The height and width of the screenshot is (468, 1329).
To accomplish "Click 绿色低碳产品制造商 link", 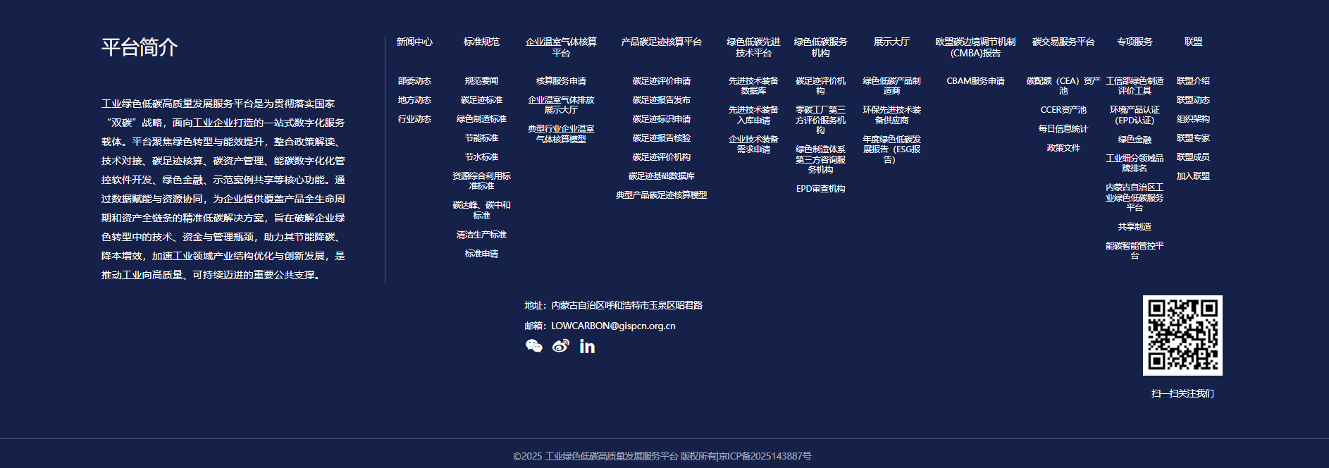I will click(x=891, y=86).
